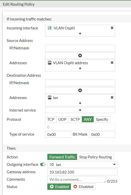Screen dimensions: 131x195
Task: Add a source address object with plus
Action: pyautogui.click(x=80, y=68)
